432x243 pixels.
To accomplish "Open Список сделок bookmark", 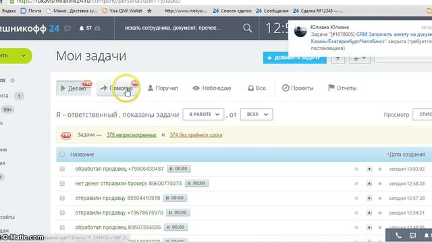I will (232, 11).
